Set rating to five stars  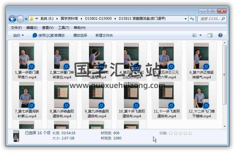(x=190, y=133)
